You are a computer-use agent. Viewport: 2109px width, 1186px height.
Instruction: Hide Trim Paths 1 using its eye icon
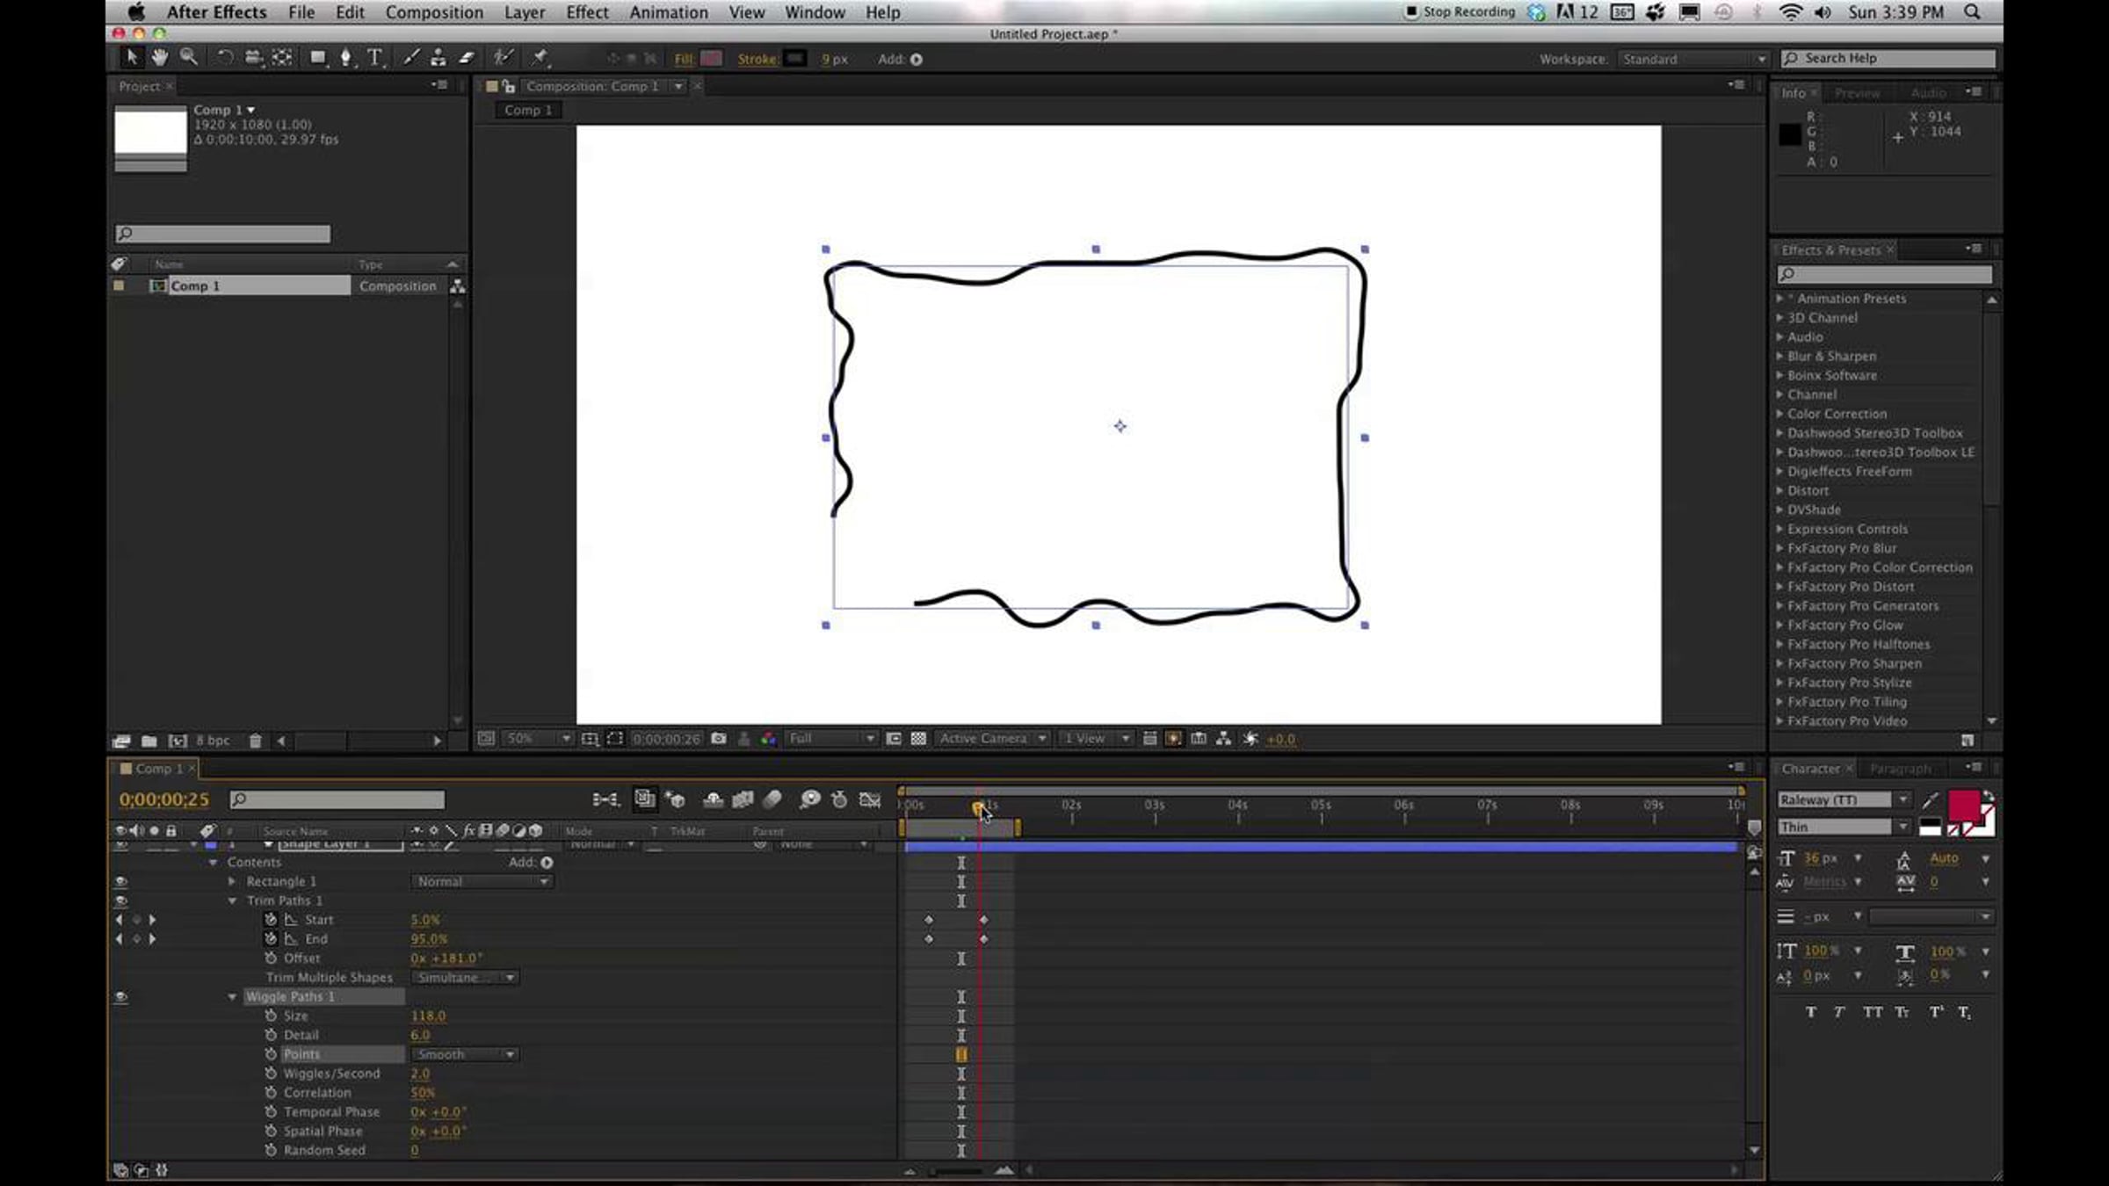coord(121,900)
